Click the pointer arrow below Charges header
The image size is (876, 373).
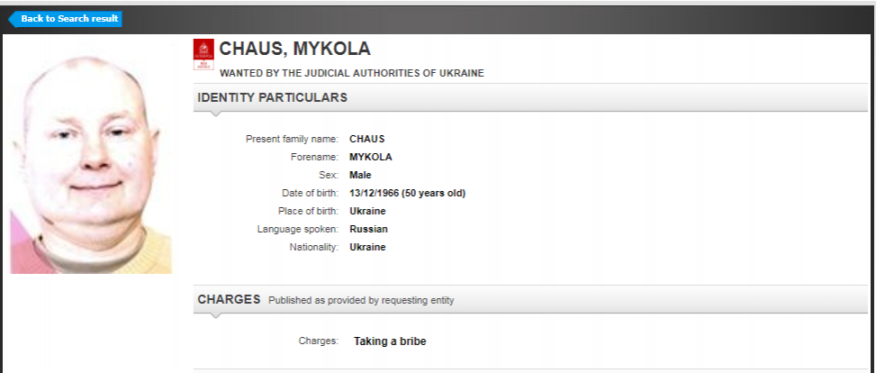coord(215,316)
